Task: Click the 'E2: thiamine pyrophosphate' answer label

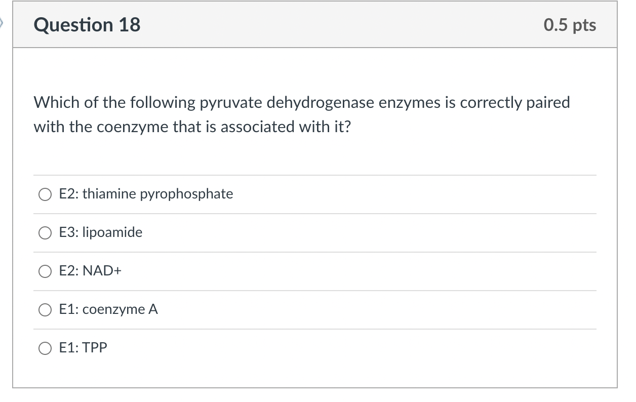Action: [x=146, y=194]
